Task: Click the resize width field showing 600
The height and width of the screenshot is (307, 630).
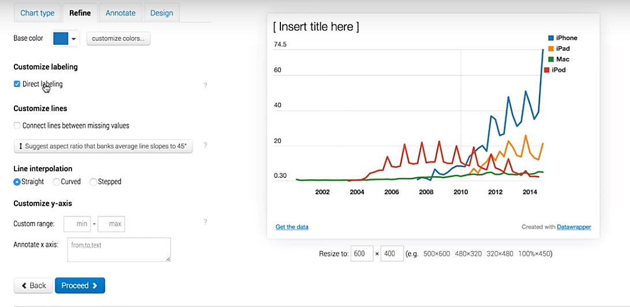Action: tap(362, 253)
